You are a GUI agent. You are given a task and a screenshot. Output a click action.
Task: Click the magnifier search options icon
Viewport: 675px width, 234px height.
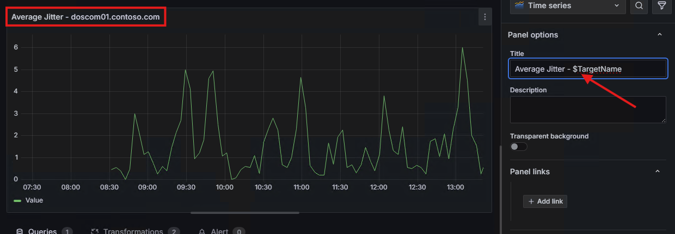click(x=639, y=5)
